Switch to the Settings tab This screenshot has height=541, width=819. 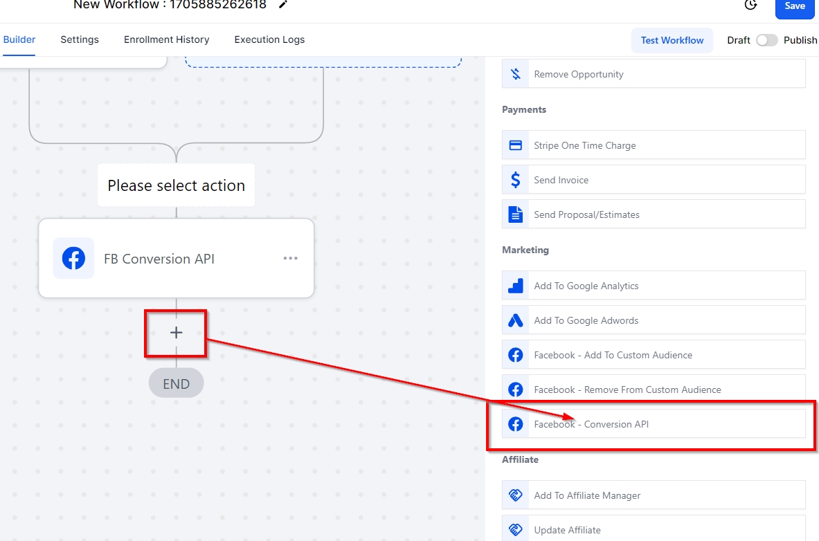click(80, 39)
